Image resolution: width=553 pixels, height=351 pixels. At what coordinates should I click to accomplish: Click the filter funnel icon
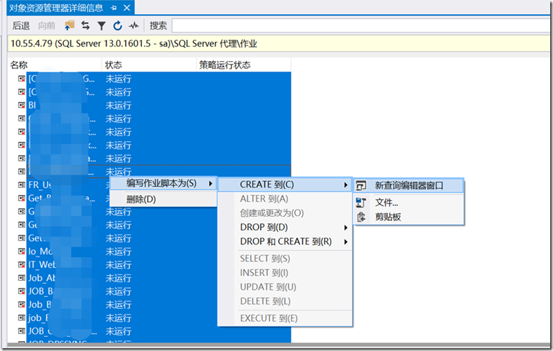(x=102, y=26)
